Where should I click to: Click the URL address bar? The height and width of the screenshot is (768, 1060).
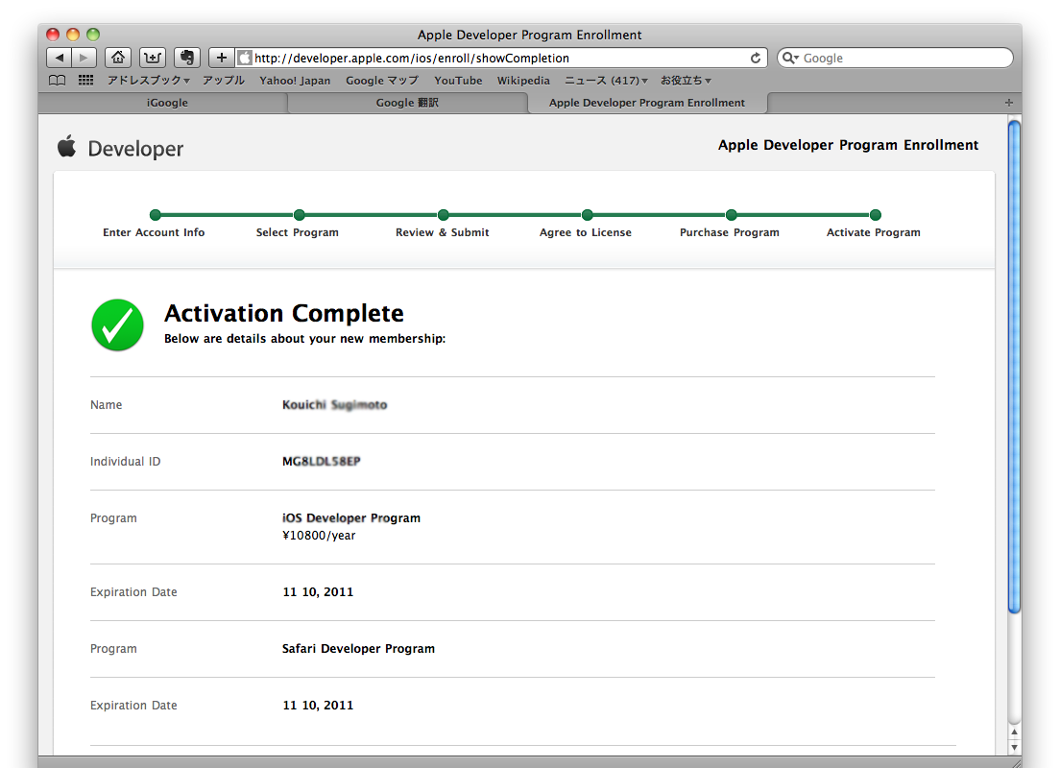click(x=499, y=58)
